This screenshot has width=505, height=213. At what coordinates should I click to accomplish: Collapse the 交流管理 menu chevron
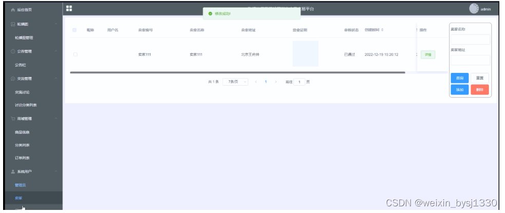coord(56,79)
